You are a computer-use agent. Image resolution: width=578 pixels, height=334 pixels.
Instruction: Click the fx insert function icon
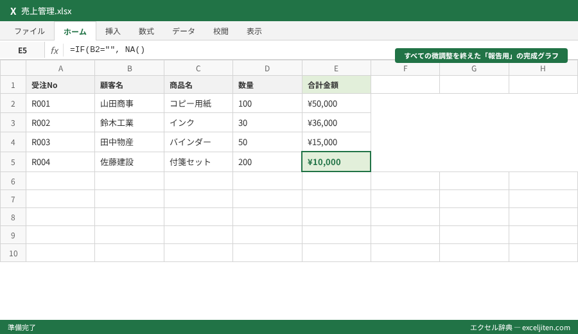[x=54, y=50]
